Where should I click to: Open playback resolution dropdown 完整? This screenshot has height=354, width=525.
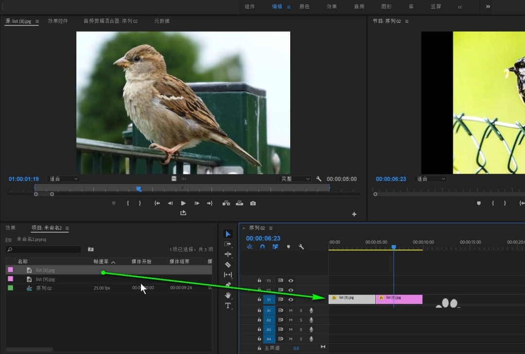coord(295,179)
